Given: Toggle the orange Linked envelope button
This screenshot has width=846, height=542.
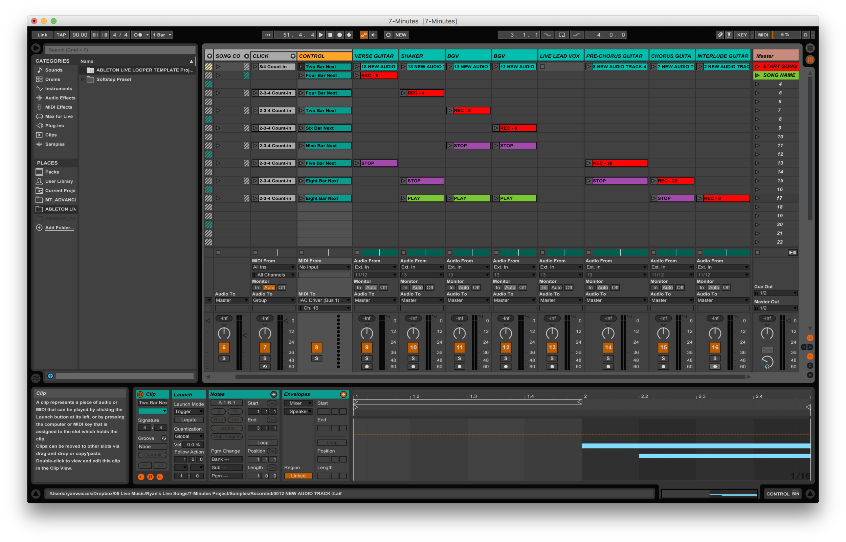Looking at the screenshot, I should [x=298, y=476].
